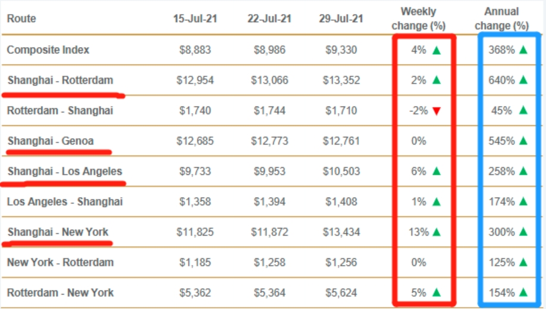Click the green arrow beside 45% annual change
The width and height of the screenshot is (546, 309).
click(523, 111)
